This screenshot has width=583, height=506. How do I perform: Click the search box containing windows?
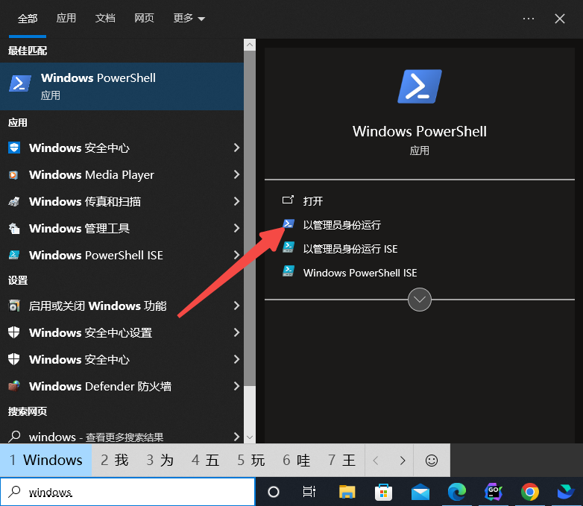(x=127, y=492)
